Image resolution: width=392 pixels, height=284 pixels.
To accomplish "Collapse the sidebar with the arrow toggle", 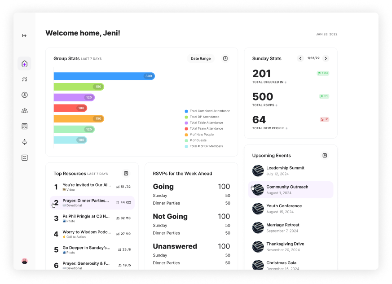I will point(24,35).
